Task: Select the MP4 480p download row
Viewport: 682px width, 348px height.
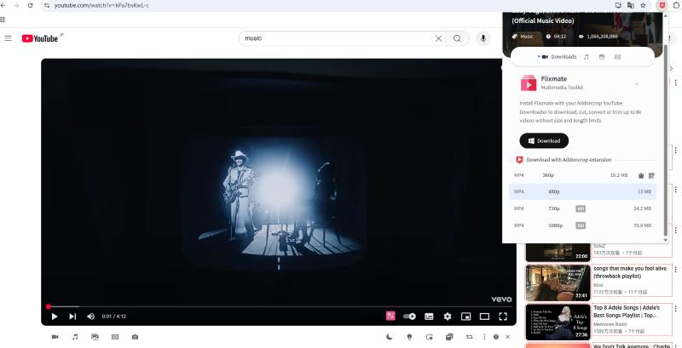Action: click(x=582, y=191)
